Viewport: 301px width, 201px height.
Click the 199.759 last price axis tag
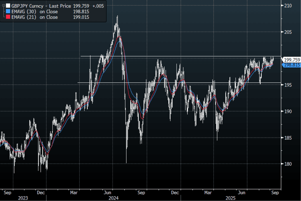coord(292,60)
